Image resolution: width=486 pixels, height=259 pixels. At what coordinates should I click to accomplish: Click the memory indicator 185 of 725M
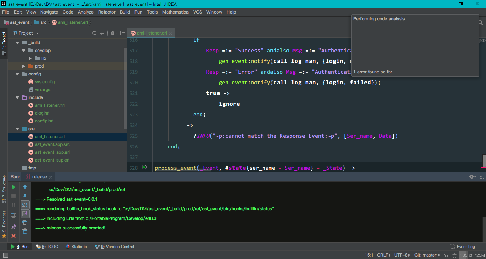(472, 255)
